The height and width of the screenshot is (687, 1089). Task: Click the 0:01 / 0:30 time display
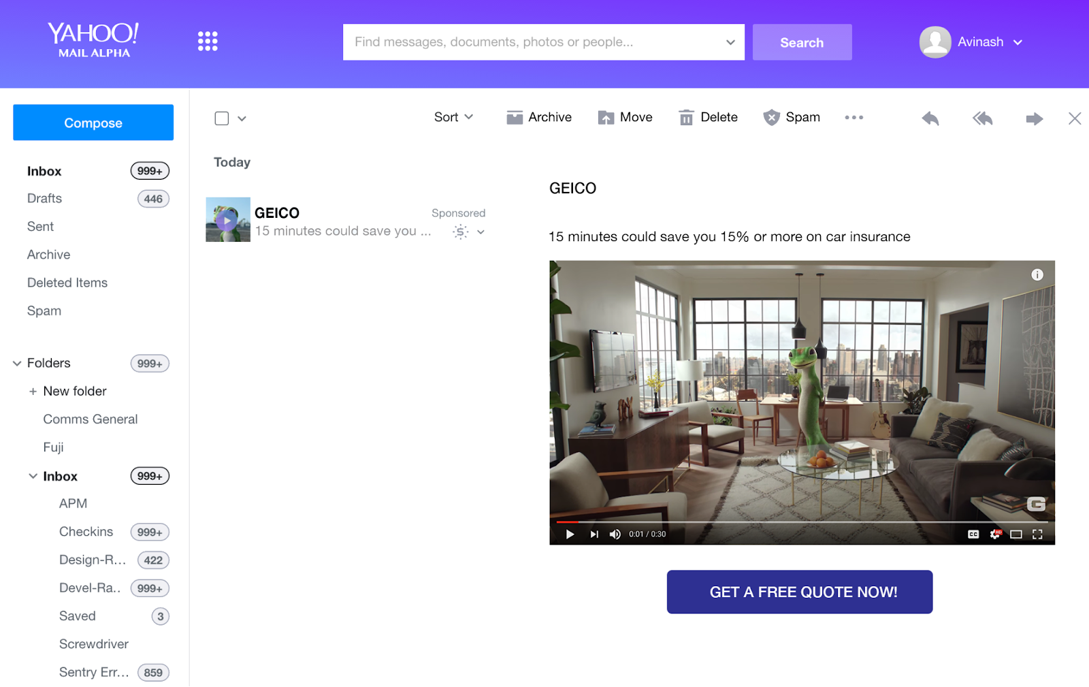tap(647, 534)
